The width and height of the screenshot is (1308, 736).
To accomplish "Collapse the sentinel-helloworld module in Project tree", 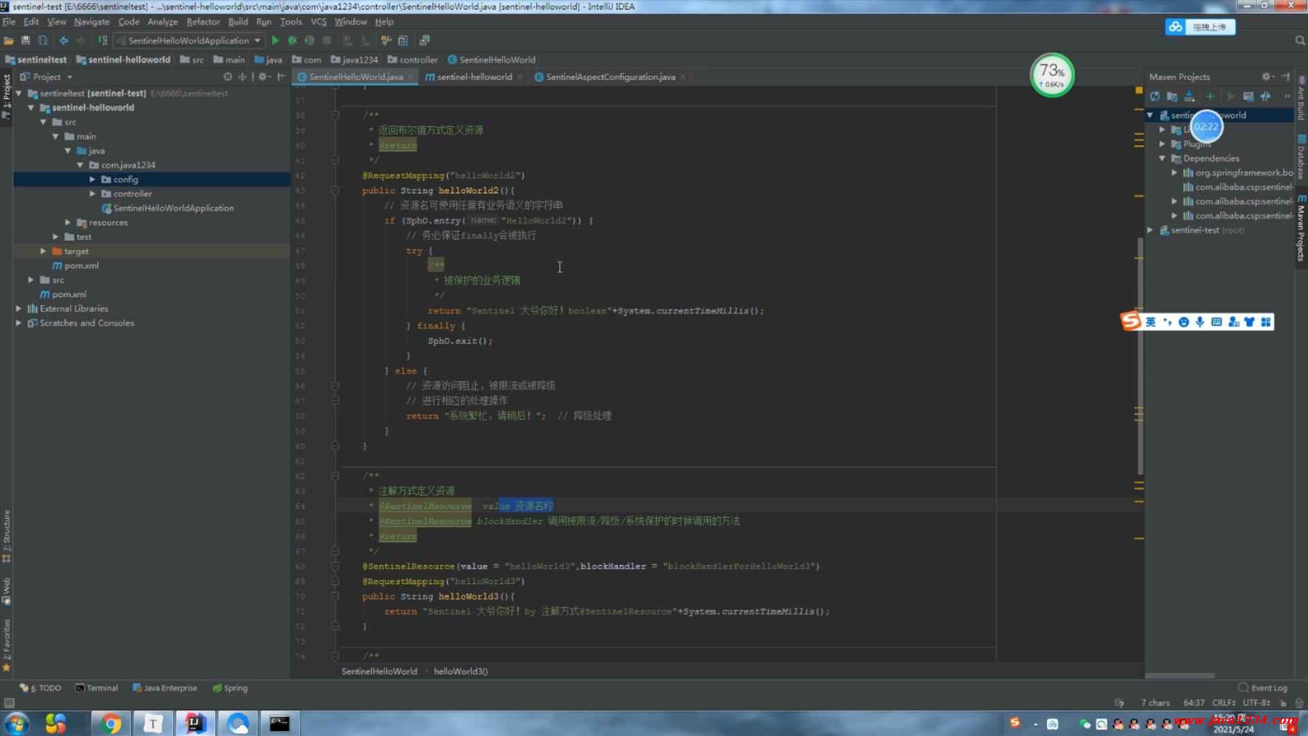I will point(31,108).
